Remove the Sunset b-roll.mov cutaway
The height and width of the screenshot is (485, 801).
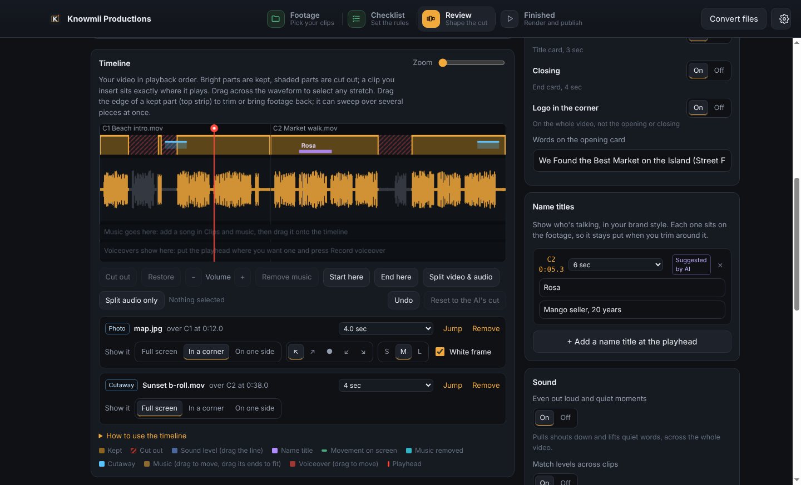click(486, 386)
